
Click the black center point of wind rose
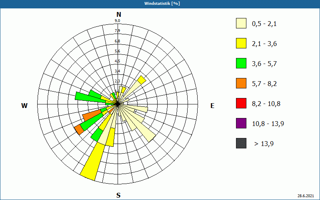pos(118,104)
